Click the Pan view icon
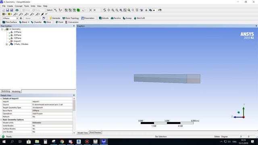The height and width of the screenshot is (145, 258). click(109, 10)
